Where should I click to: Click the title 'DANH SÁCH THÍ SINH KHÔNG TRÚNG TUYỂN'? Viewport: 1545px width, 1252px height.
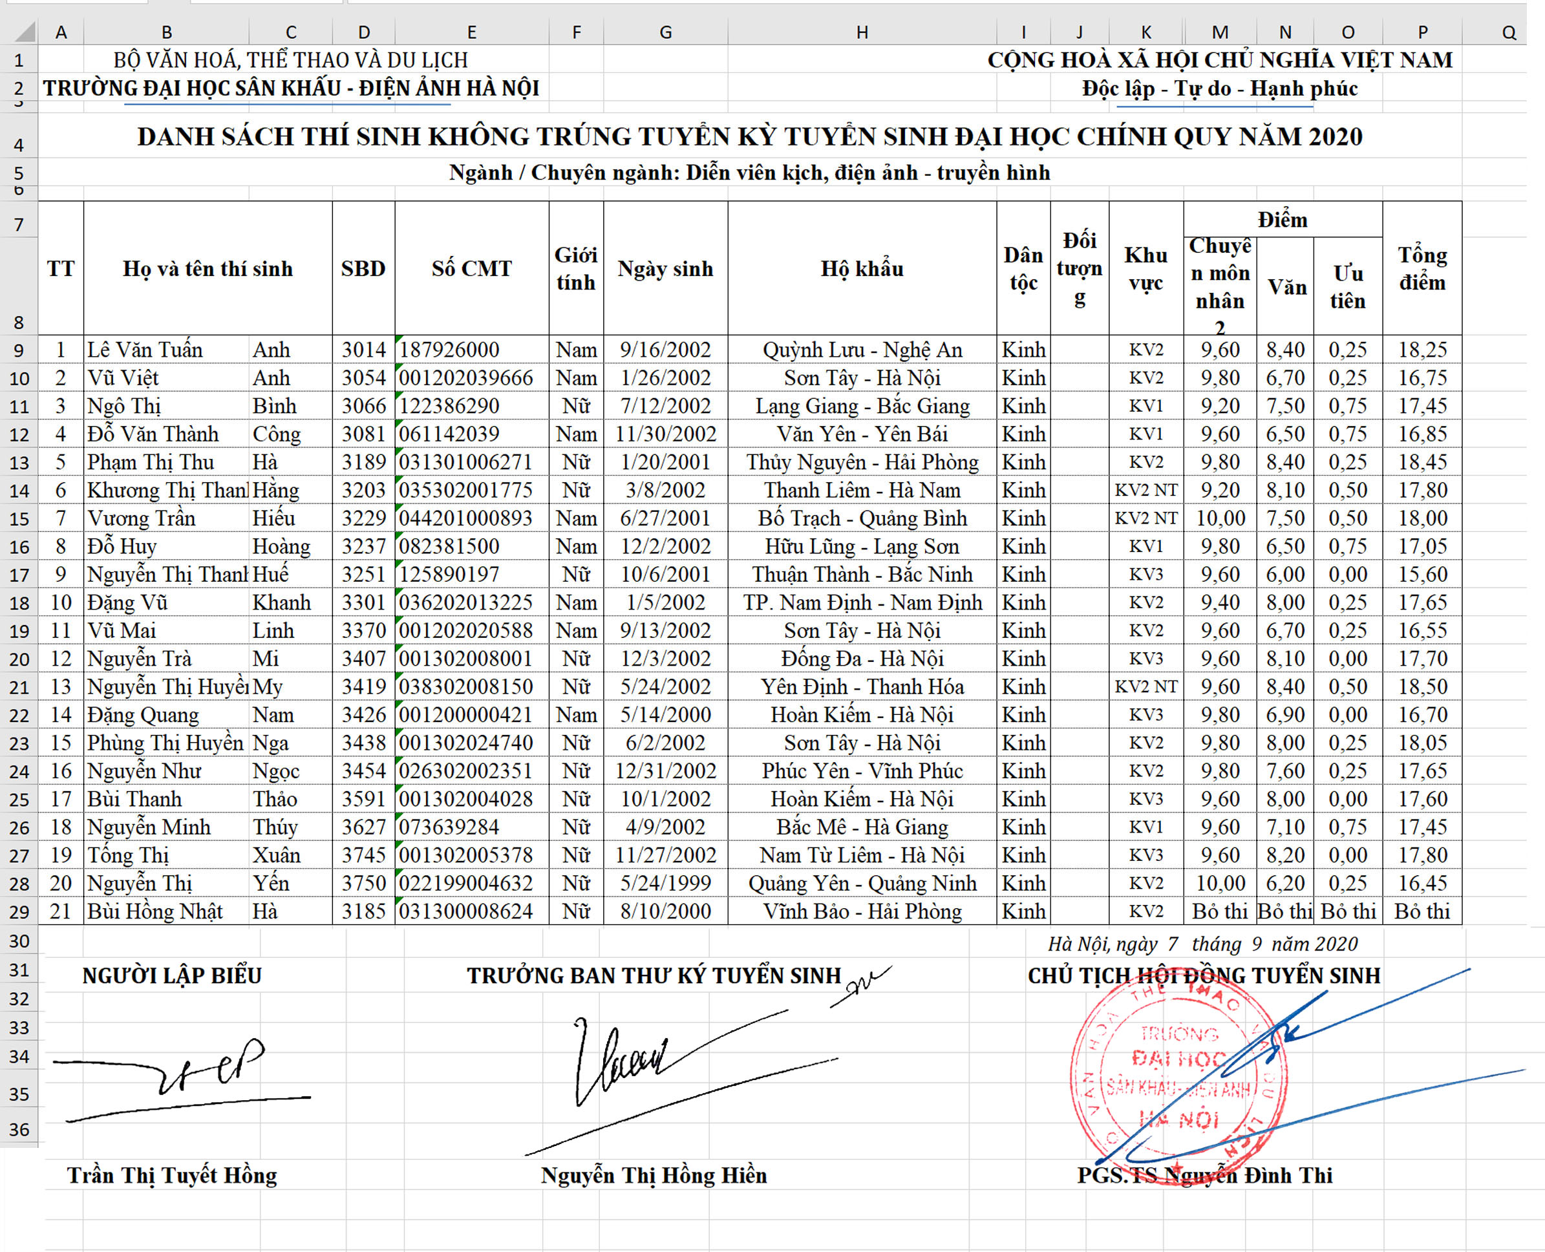tap(750, 136)
